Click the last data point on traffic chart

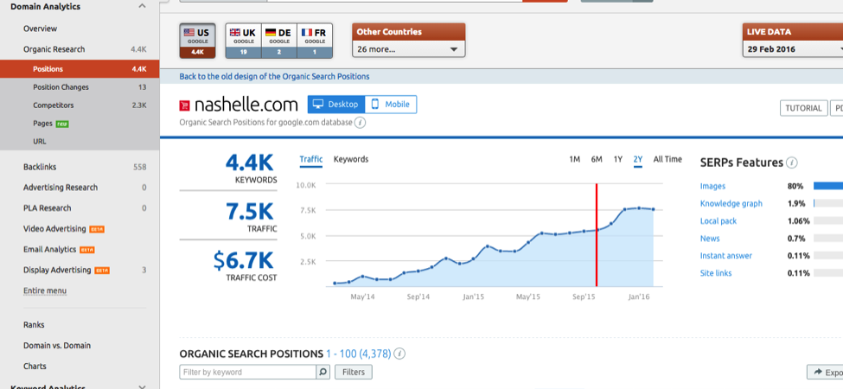click(x=654, y=209)
